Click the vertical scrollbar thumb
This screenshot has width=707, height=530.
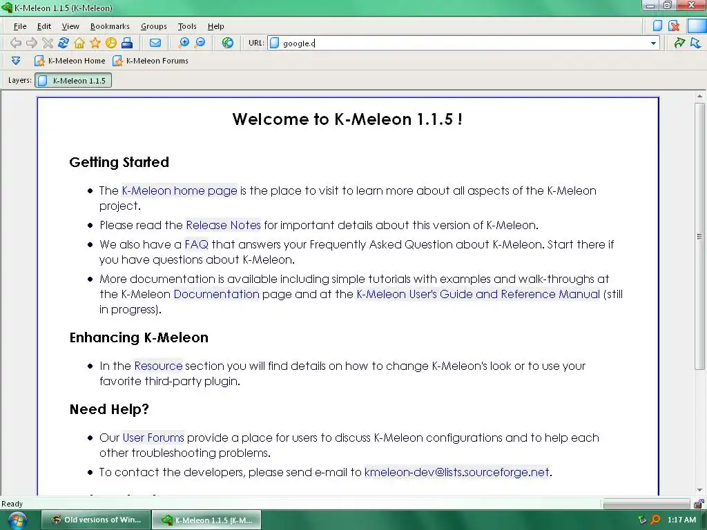tap(699, 236)
